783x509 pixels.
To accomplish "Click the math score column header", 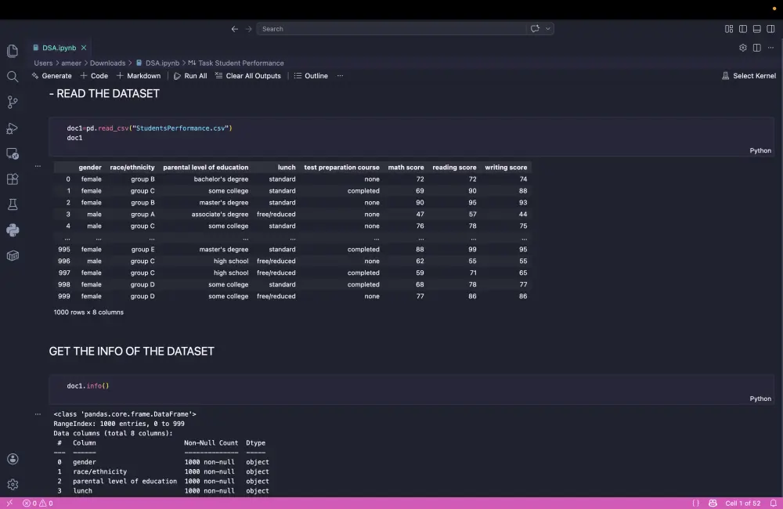I will tap(406, 168).
